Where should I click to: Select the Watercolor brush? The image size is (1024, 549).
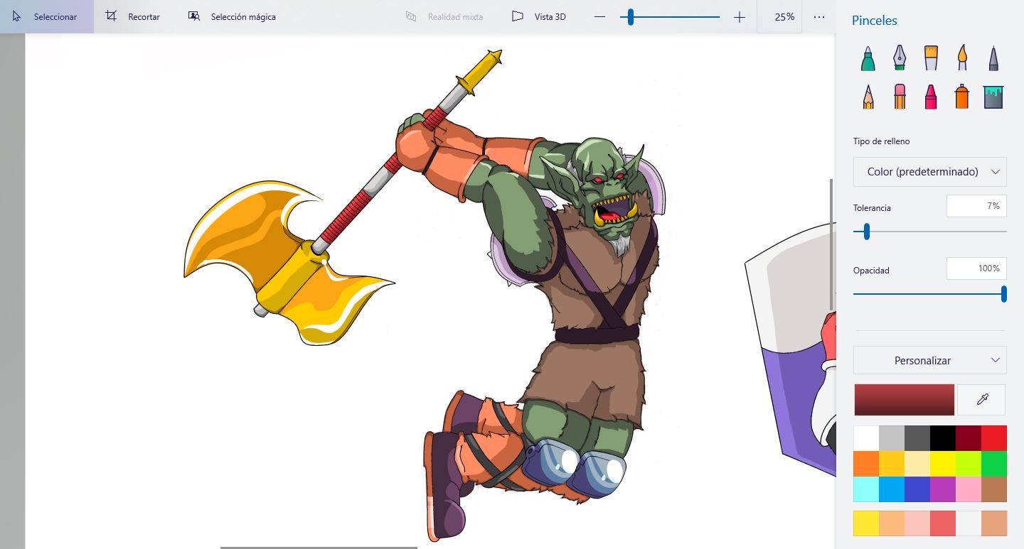962,58
